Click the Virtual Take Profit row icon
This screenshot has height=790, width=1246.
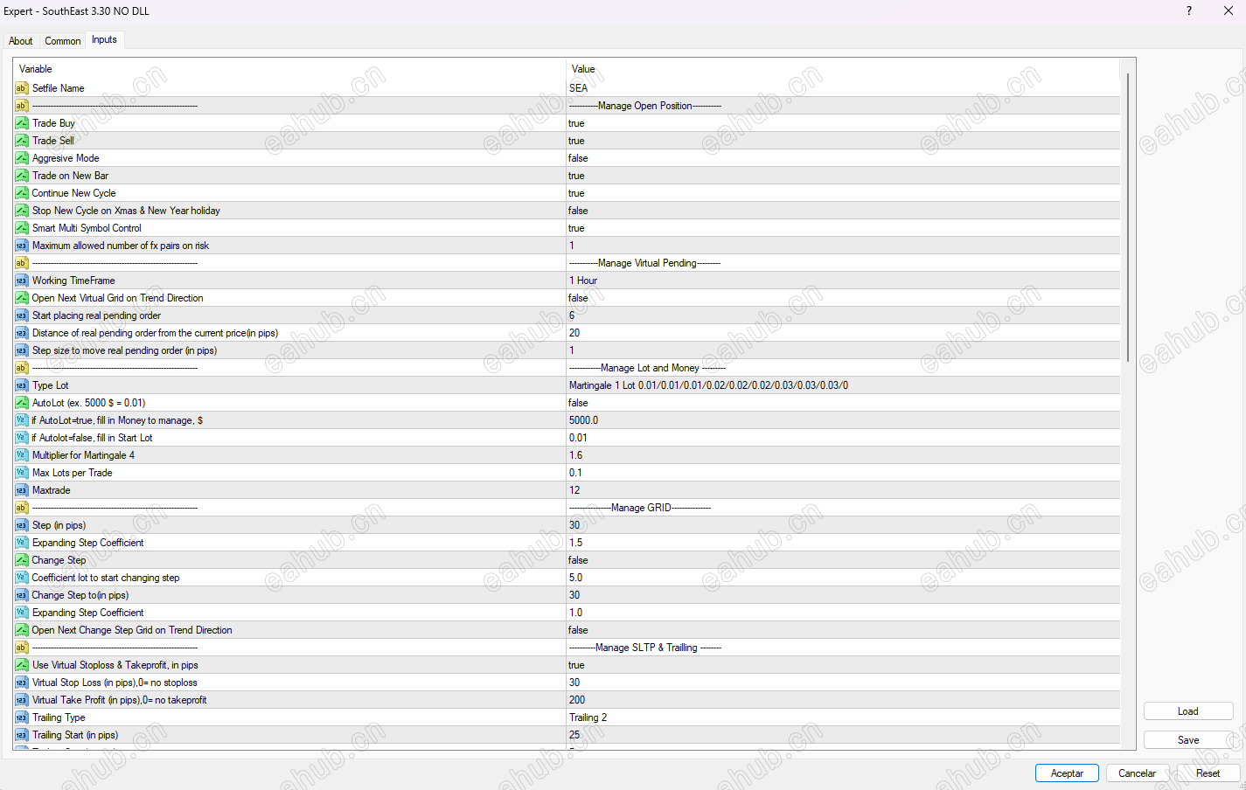22,700
